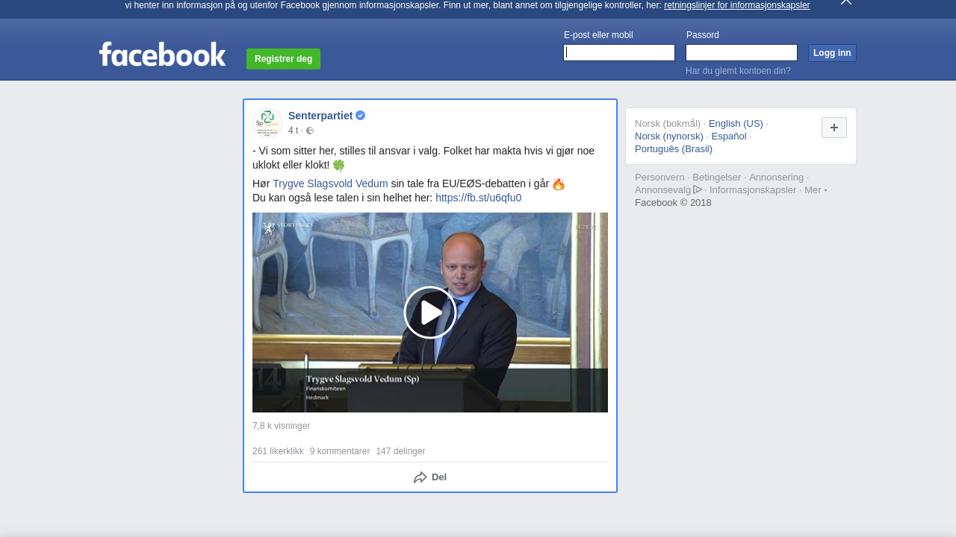Open Har du glemt kontoen din link

(738, 71)
